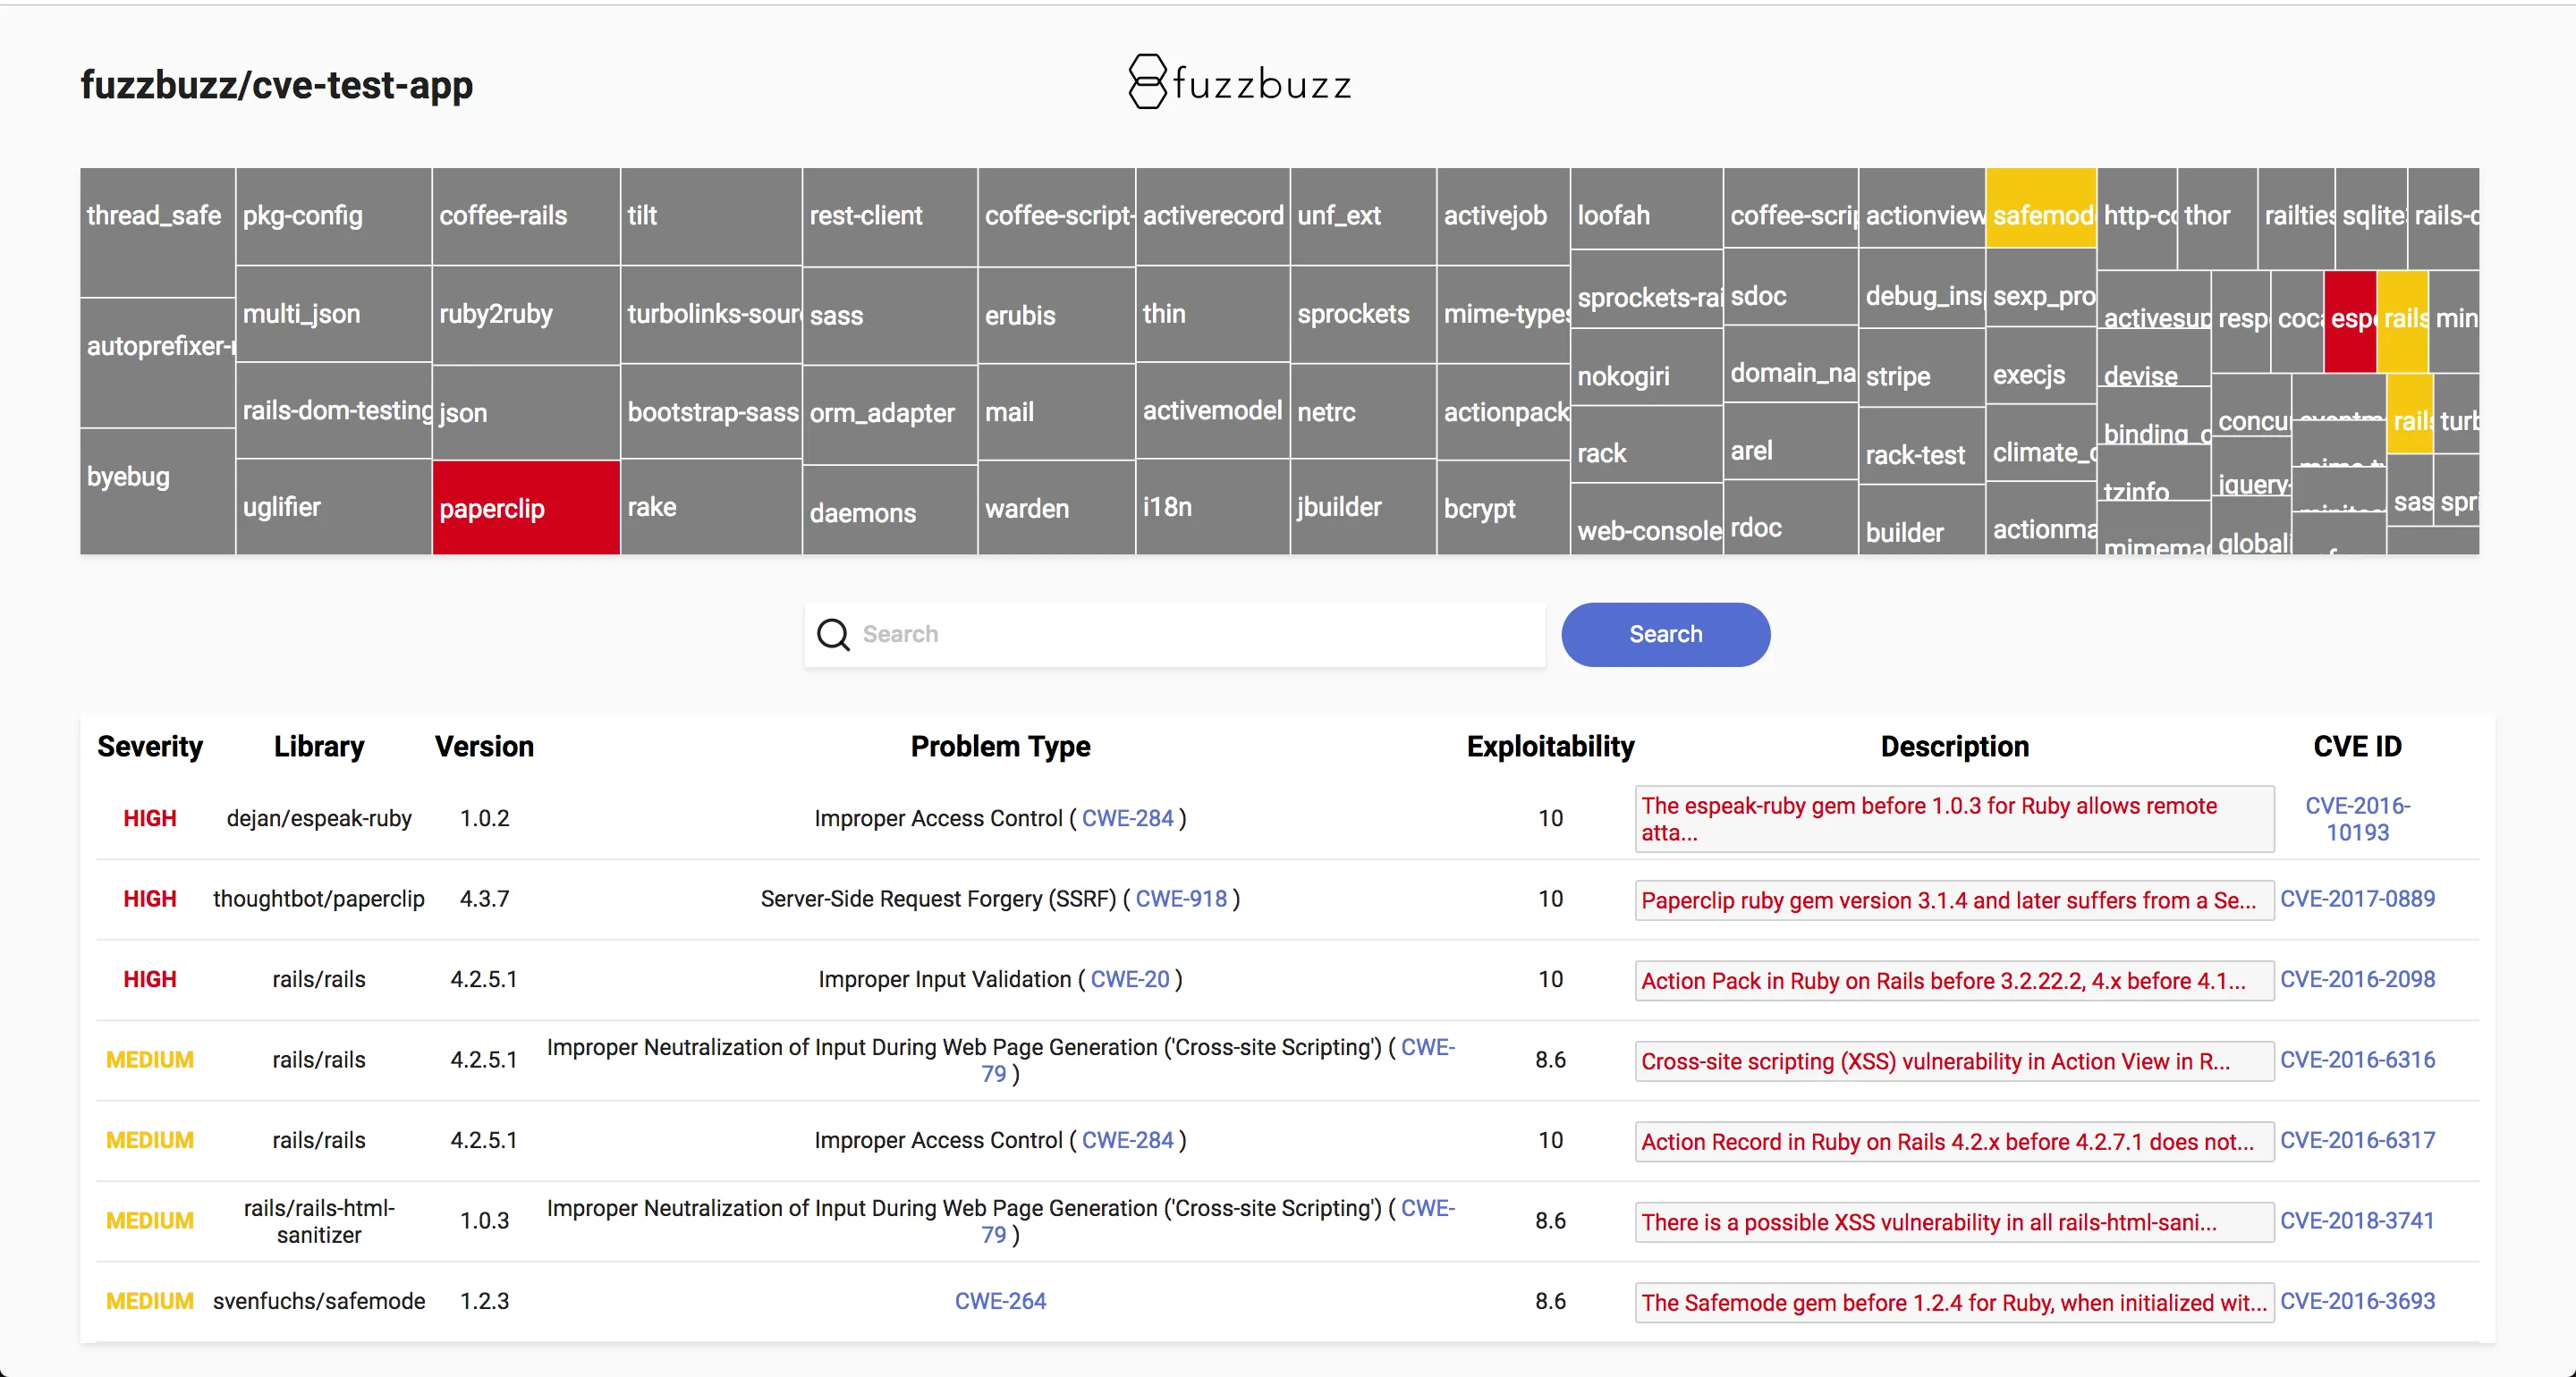Open the CWE-20 link
The image size is (2576, 1377).
click(1129, 979)
